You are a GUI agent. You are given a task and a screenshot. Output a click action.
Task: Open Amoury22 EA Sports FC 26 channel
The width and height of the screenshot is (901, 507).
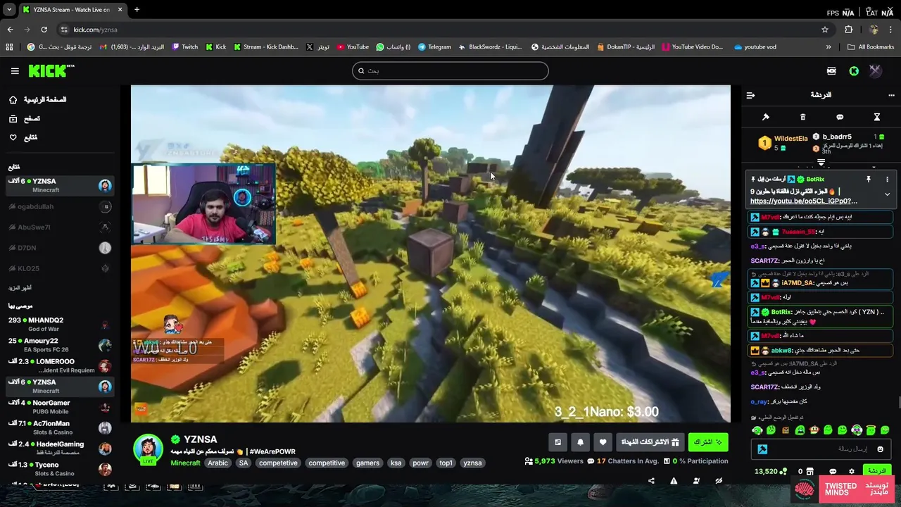coord(60,345)
